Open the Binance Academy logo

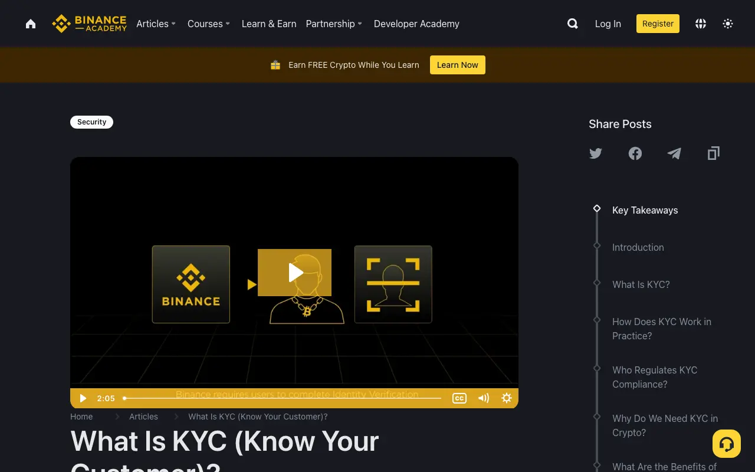89,24
